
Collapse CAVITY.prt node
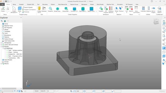(x=3, y=49)
